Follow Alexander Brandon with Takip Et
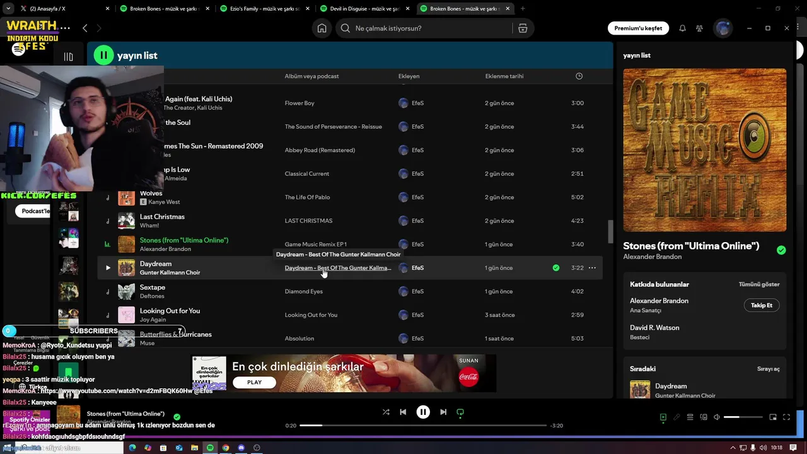Image resolution: width=807 pixels, height=454 pixels. click(762, 305)
